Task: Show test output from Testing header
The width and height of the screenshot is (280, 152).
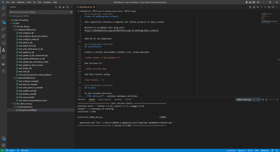Action: tap(68, 7)
